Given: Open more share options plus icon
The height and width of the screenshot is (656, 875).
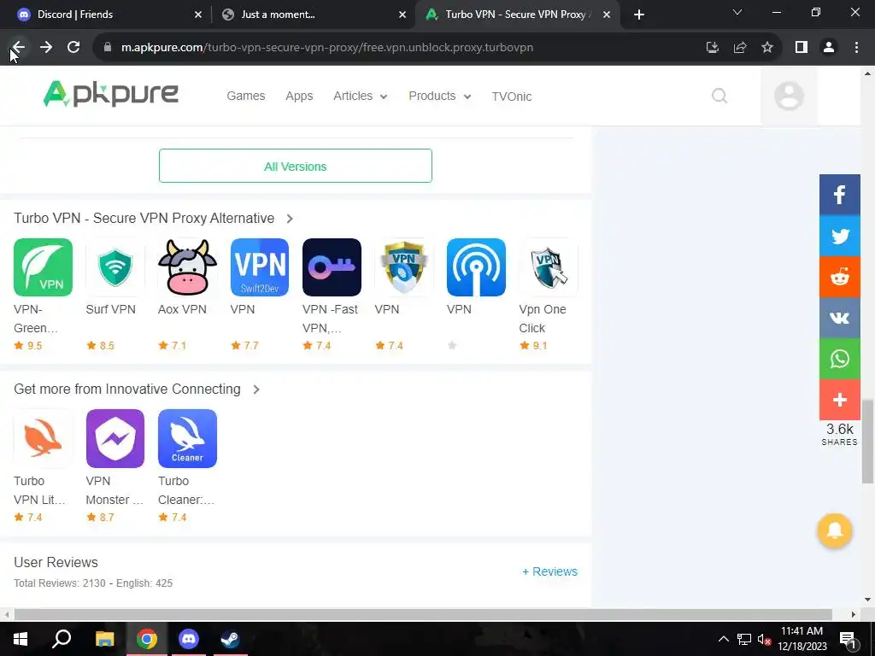Looking at the screenshot, I should tap(839, 400).
